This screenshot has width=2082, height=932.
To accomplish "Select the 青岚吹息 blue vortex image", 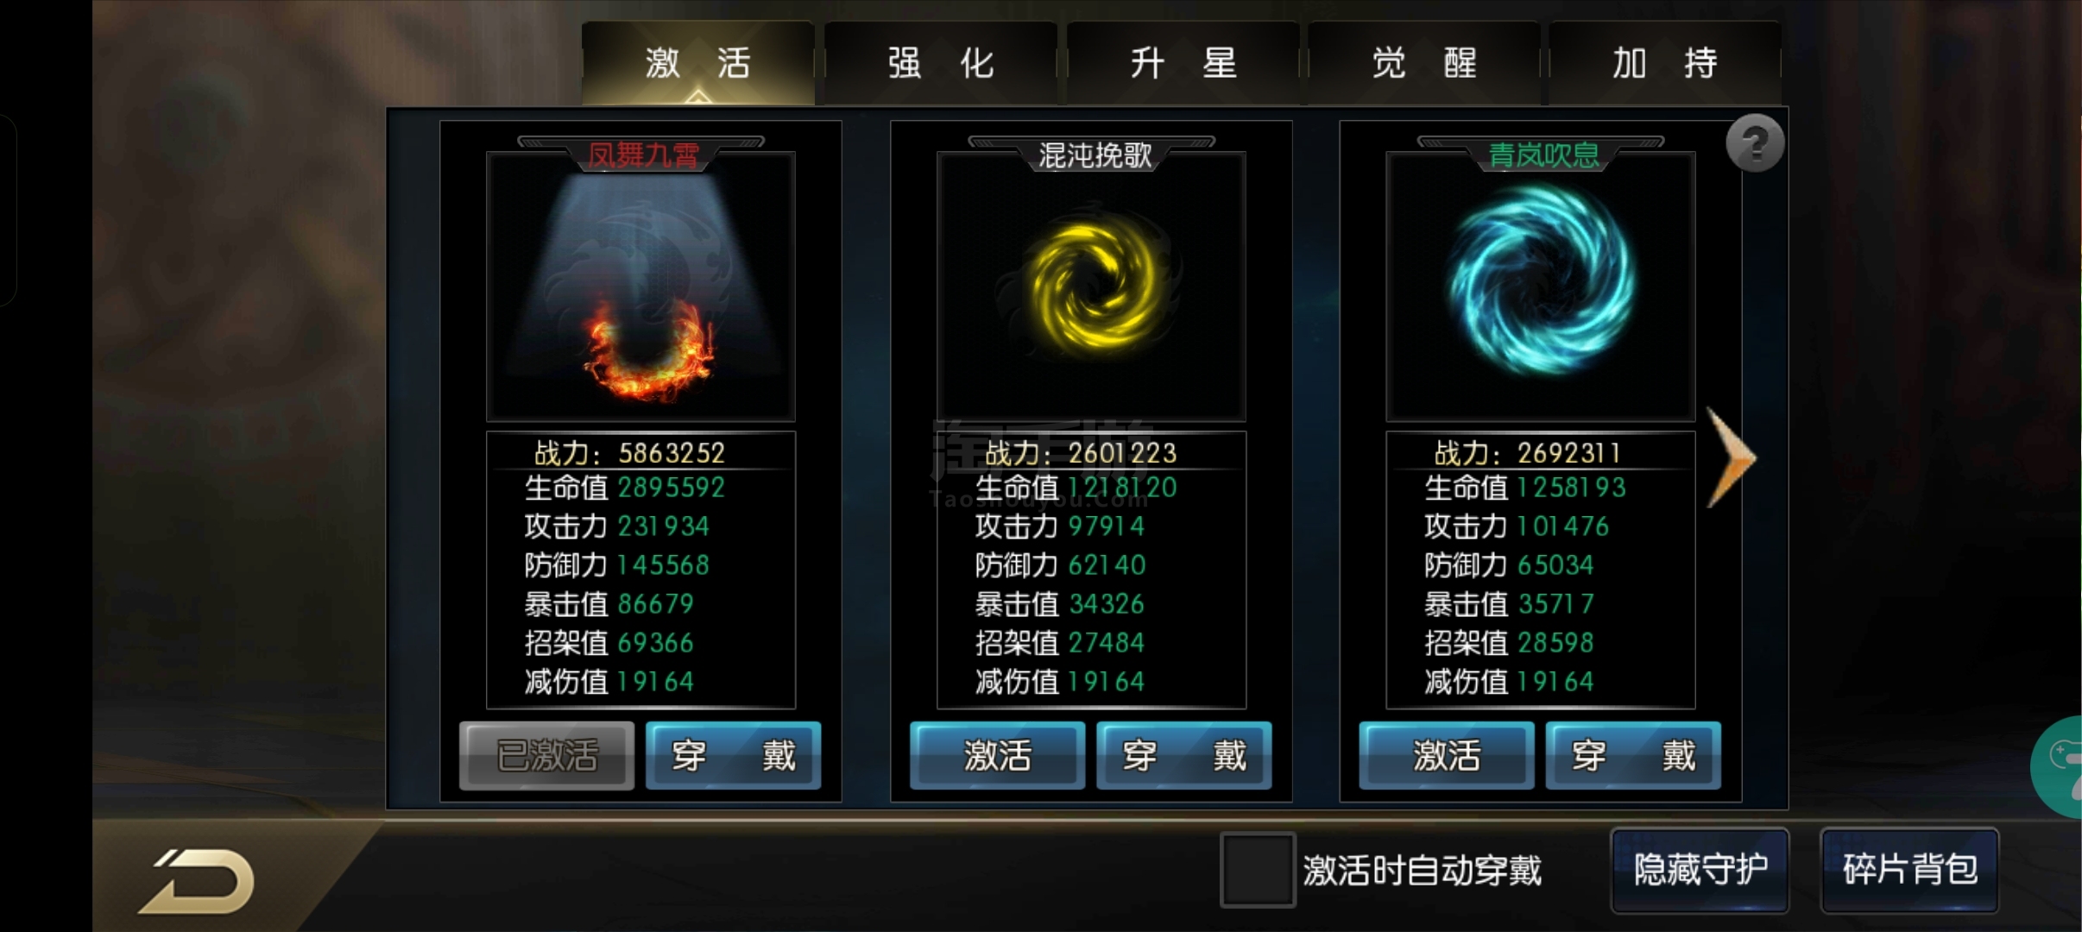I will coord(1541,287).
